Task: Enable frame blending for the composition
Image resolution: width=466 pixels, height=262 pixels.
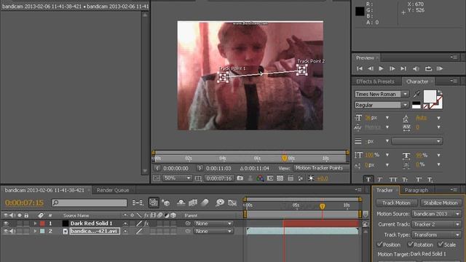Action: (x=193, y=202)
